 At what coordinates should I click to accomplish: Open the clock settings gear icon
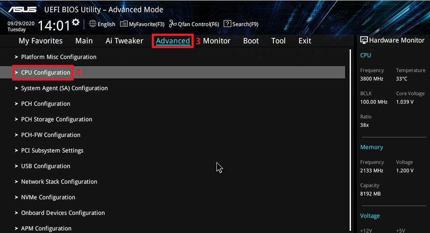pos(76,22)
